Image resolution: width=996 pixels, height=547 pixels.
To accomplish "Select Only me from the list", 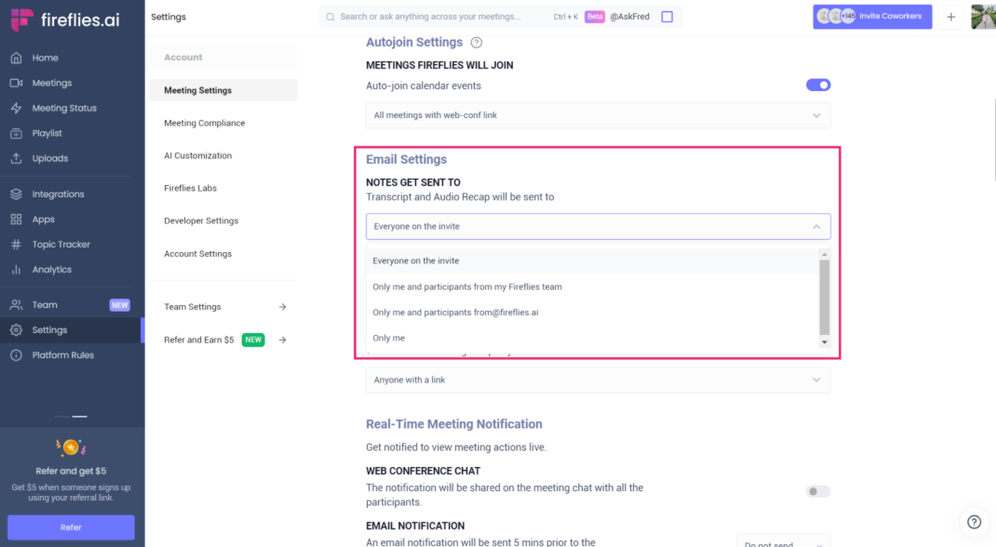I will point(389,337).
